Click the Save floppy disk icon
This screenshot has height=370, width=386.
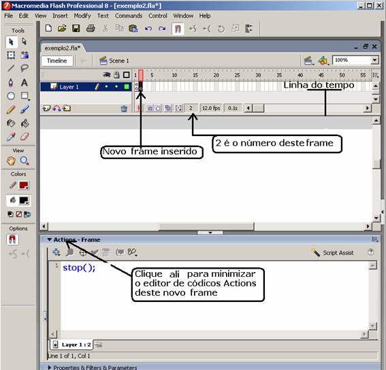[76, 29]
